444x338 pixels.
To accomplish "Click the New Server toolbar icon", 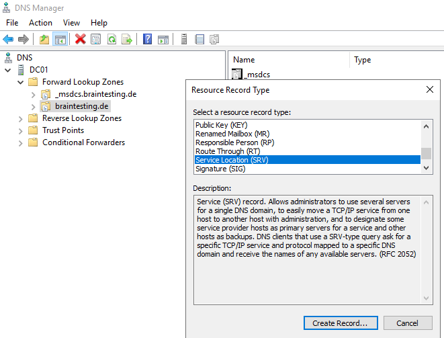I will [x=184, y=40].
